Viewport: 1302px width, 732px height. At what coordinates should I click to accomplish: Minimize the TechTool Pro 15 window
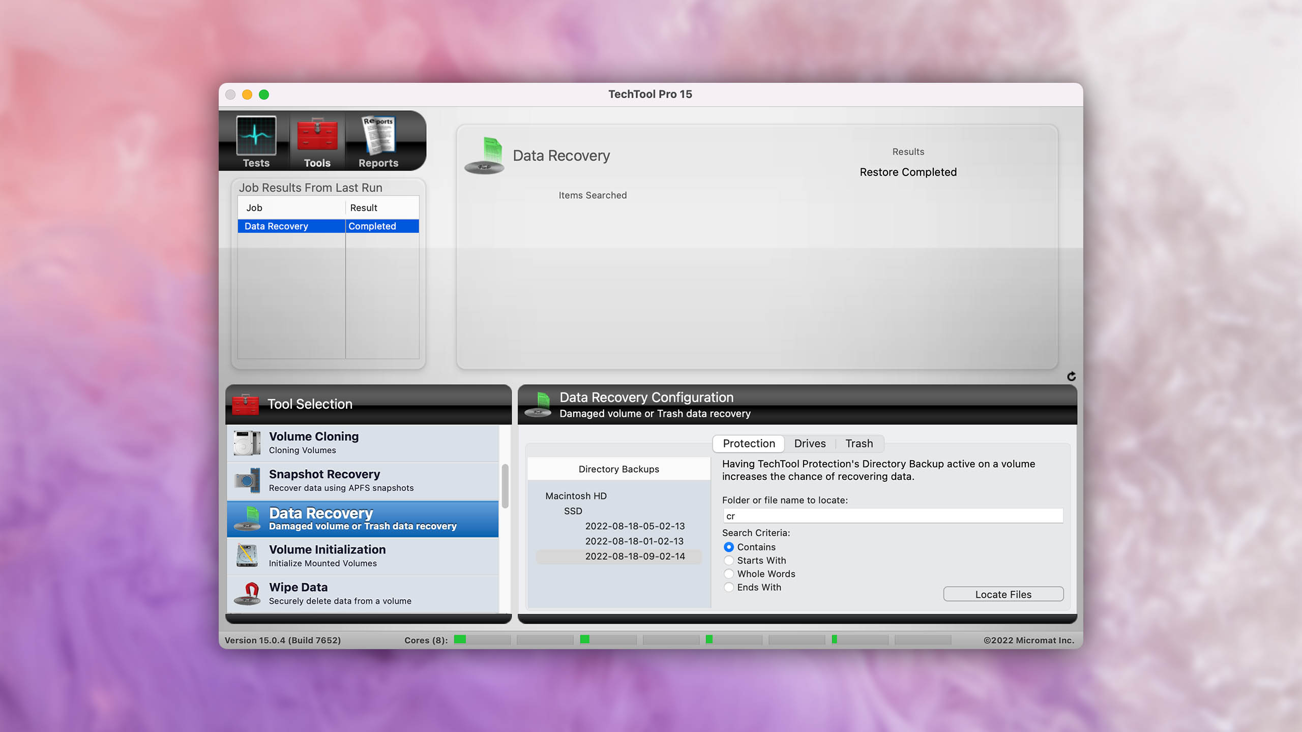click(x=247, y=95)
